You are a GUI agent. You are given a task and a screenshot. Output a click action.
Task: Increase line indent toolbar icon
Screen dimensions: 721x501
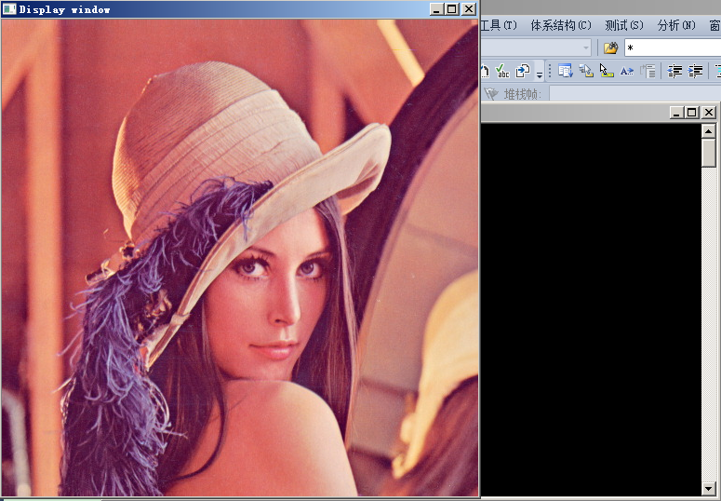(695, 71)
